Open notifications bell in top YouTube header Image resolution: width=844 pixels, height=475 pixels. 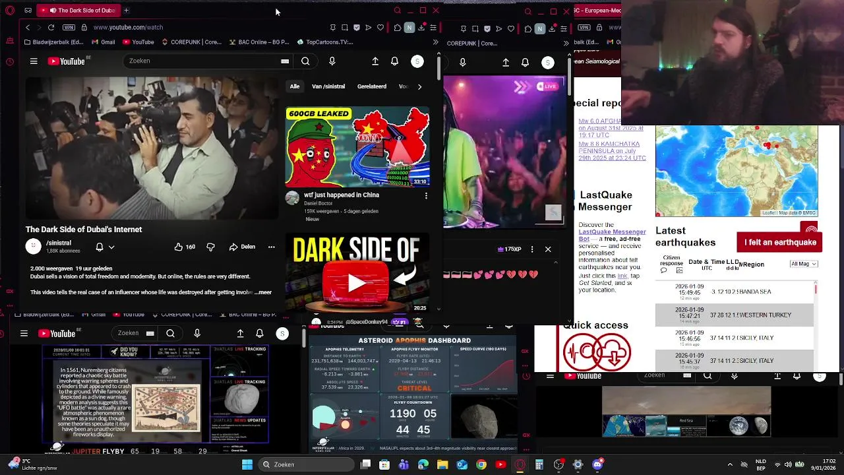click(x=394, y=61)
